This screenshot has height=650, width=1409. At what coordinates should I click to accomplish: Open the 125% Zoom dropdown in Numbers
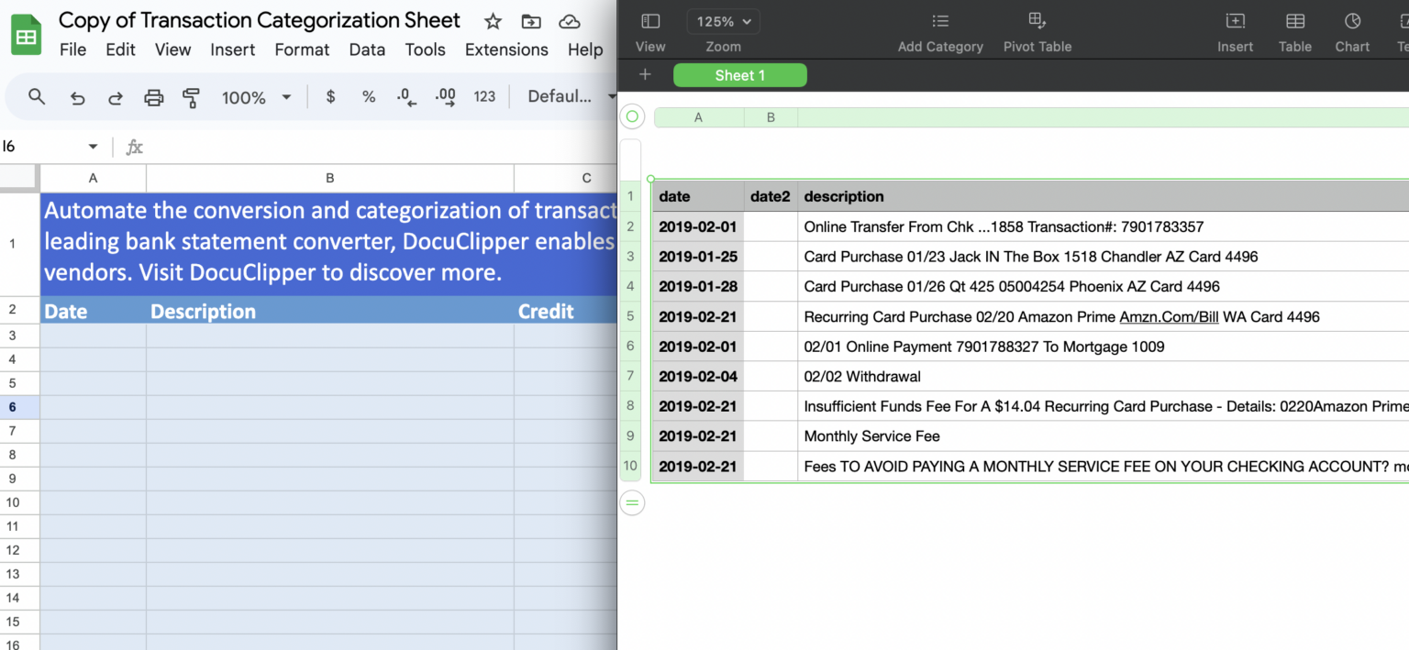click(x=723, y=21)
